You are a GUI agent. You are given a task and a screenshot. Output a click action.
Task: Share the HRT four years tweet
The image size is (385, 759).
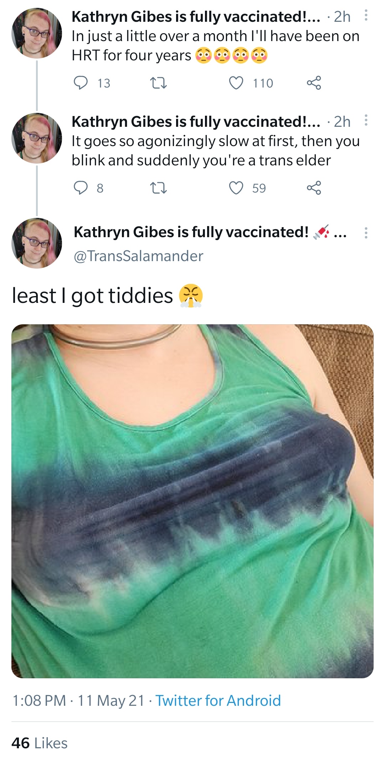click(x=314, y=83)
